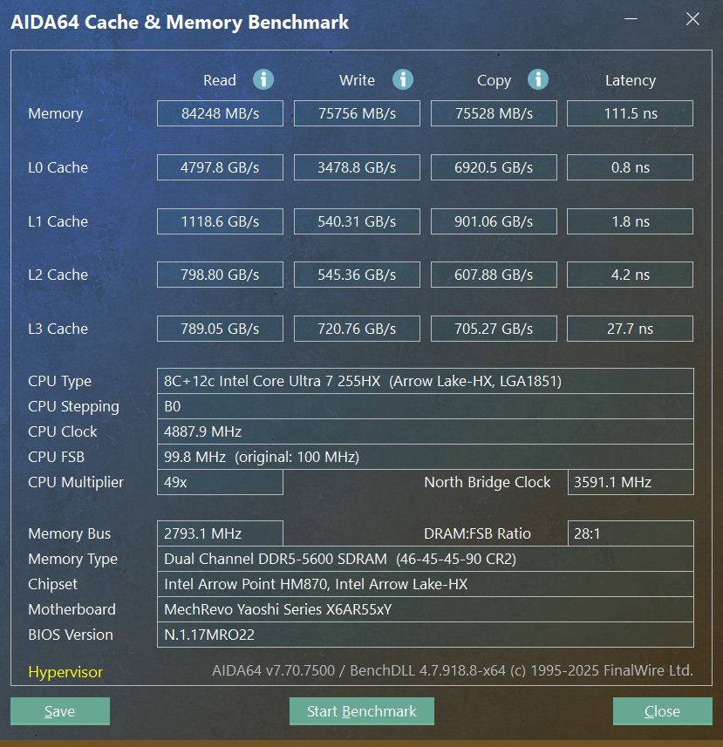Click the L3 Cache Write result field
The height and width of the screenshot is (747, 723).
click(x=357, y=329)
